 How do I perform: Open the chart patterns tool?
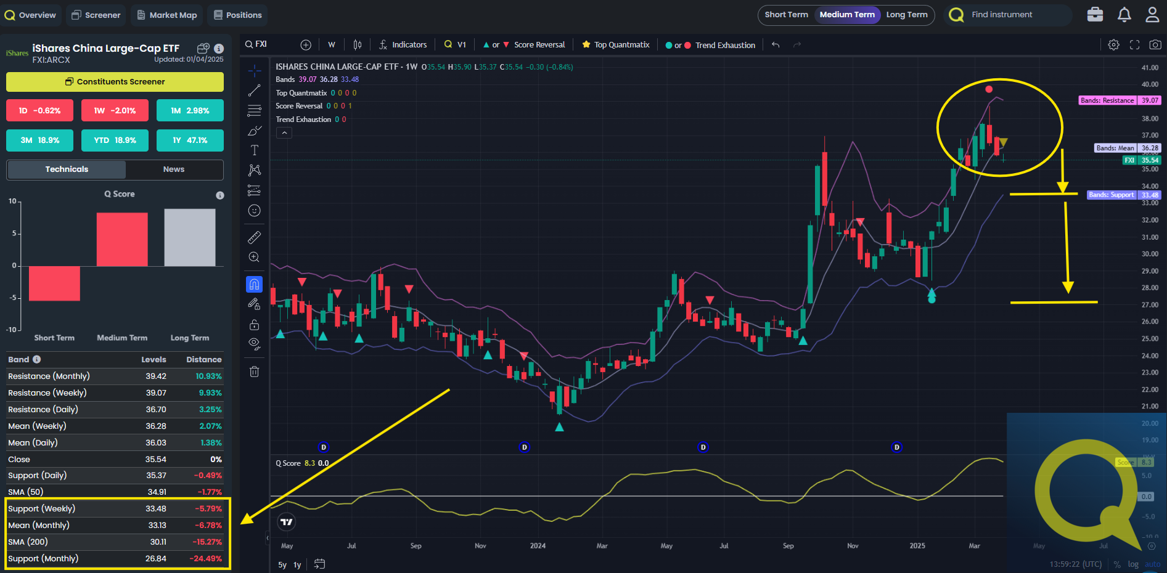click(254, 170)
